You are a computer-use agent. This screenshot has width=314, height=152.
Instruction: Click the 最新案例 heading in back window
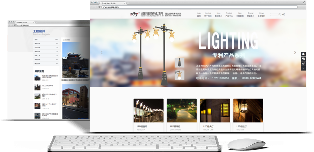39,71
